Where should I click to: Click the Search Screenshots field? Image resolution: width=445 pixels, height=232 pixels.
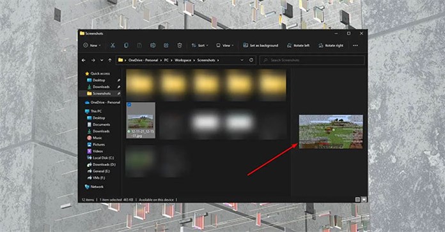312,61
